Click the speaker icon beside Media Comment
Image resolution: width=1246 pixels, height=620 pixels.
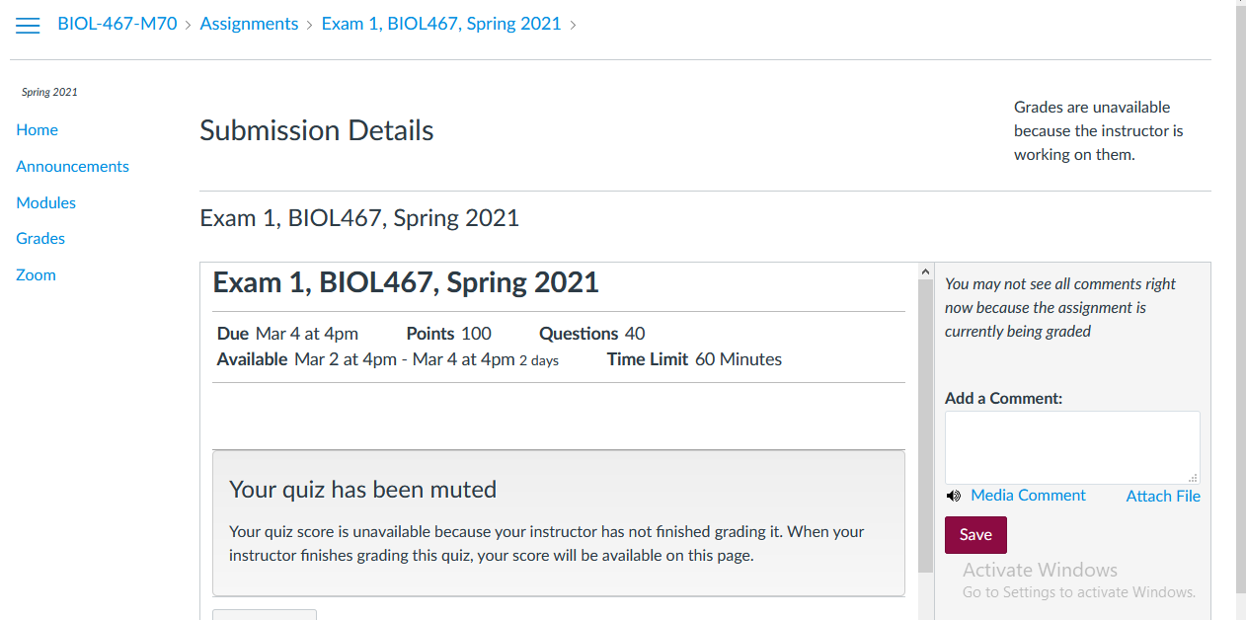tap(953, 496)
